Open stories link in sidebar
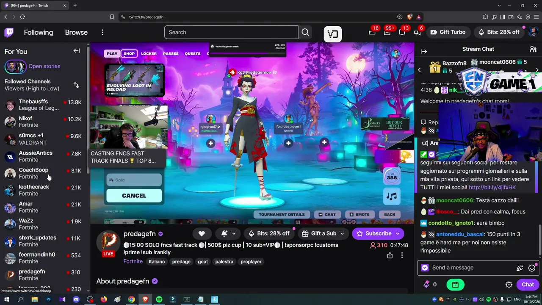This screenshot has width=542, height=305. [44, 66]
